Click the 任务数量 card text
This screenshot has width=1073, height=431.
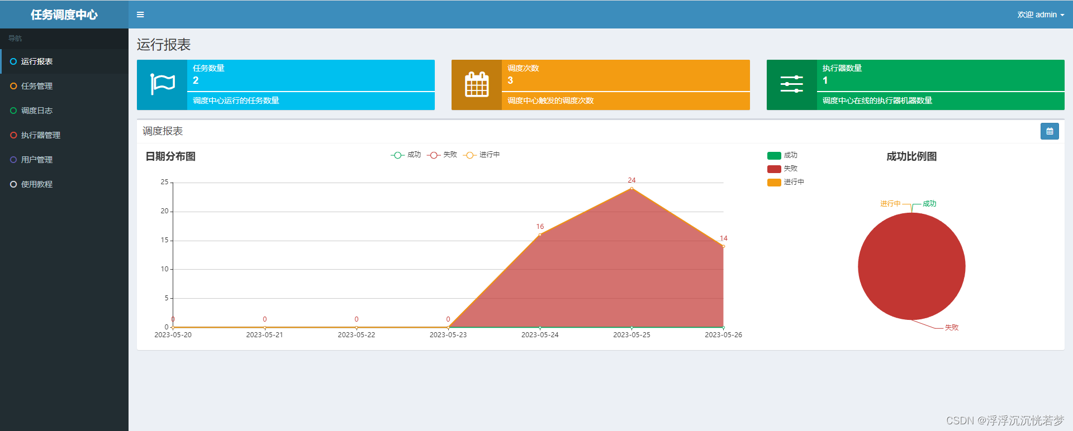tap(208, 68)
